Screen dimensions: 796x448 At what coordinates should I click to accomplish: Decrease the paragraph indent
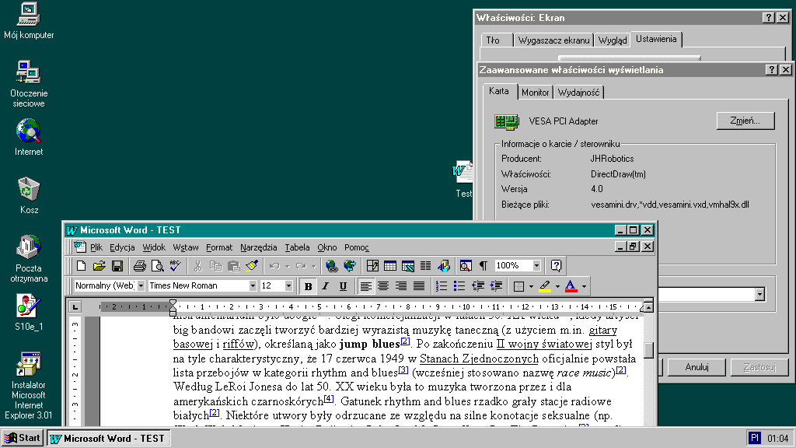(x=478, y=286)
